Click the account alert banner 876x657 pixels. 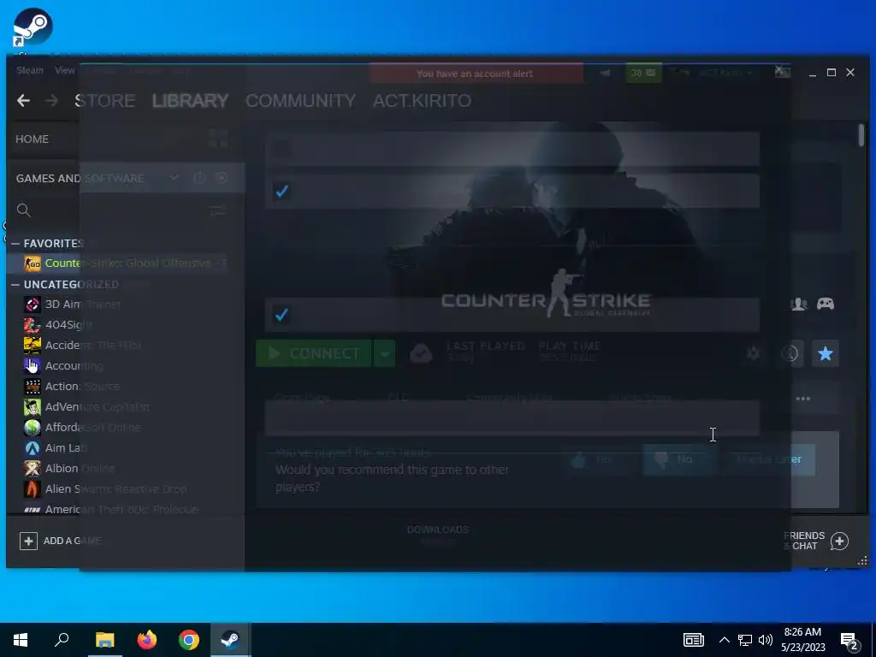click(476, 74)
